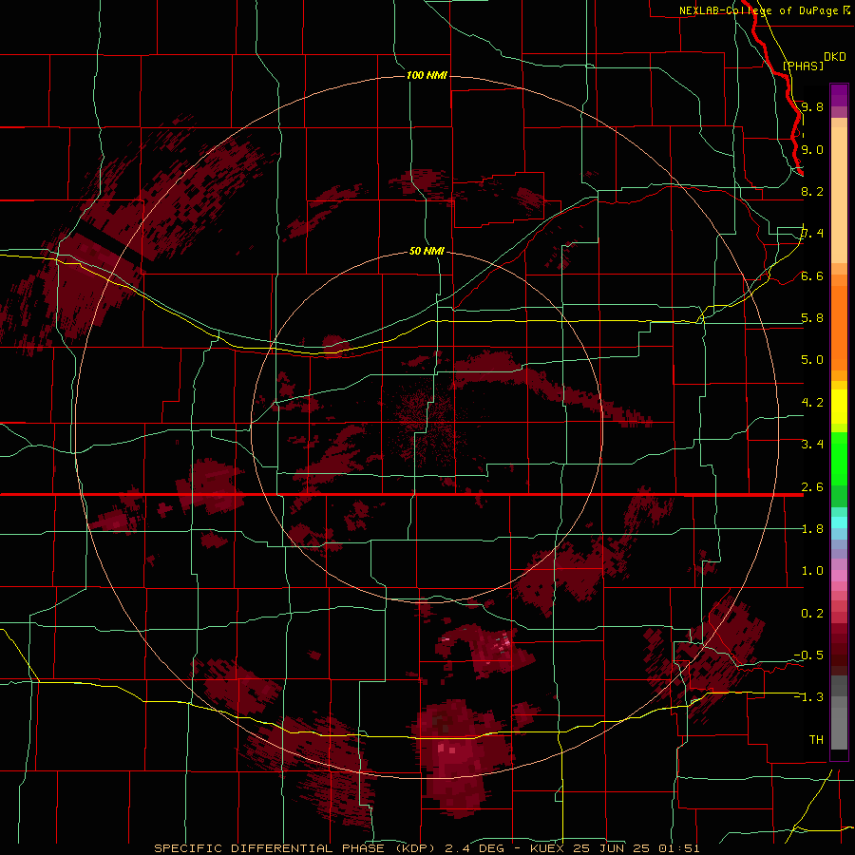Click the 5.0 legend value
This screenshot has height=855, width=855.
tap(812, 360)
